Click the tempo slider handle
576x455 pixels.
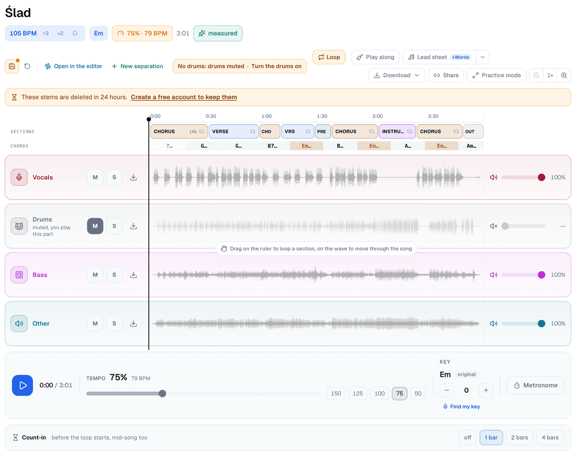[162, 394]
